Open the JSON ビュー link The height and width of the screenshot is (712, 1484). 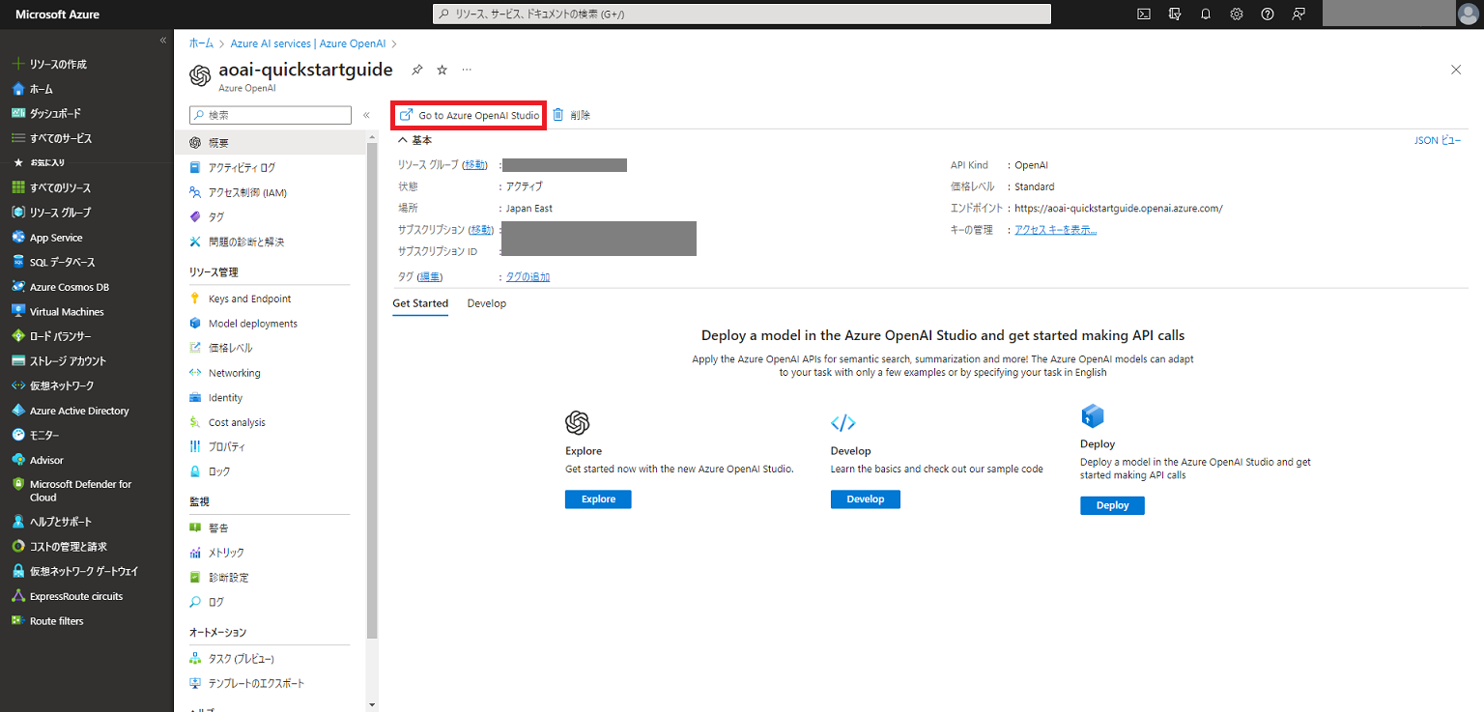(x=1438, y=140)
